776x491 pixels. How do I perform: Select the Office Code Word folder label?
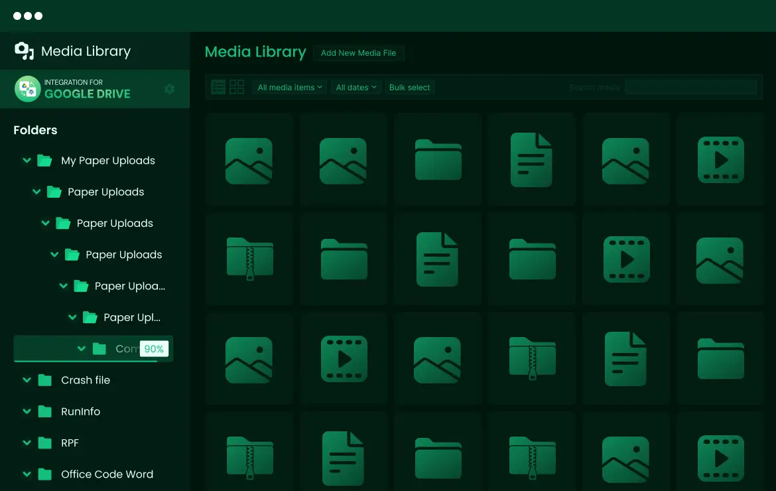tap(107, 474)
